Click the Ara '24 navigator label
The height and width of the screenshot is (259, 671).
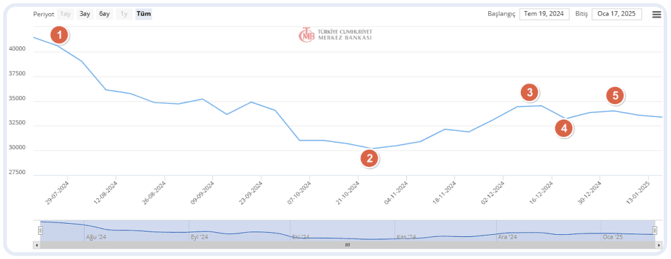508,237
